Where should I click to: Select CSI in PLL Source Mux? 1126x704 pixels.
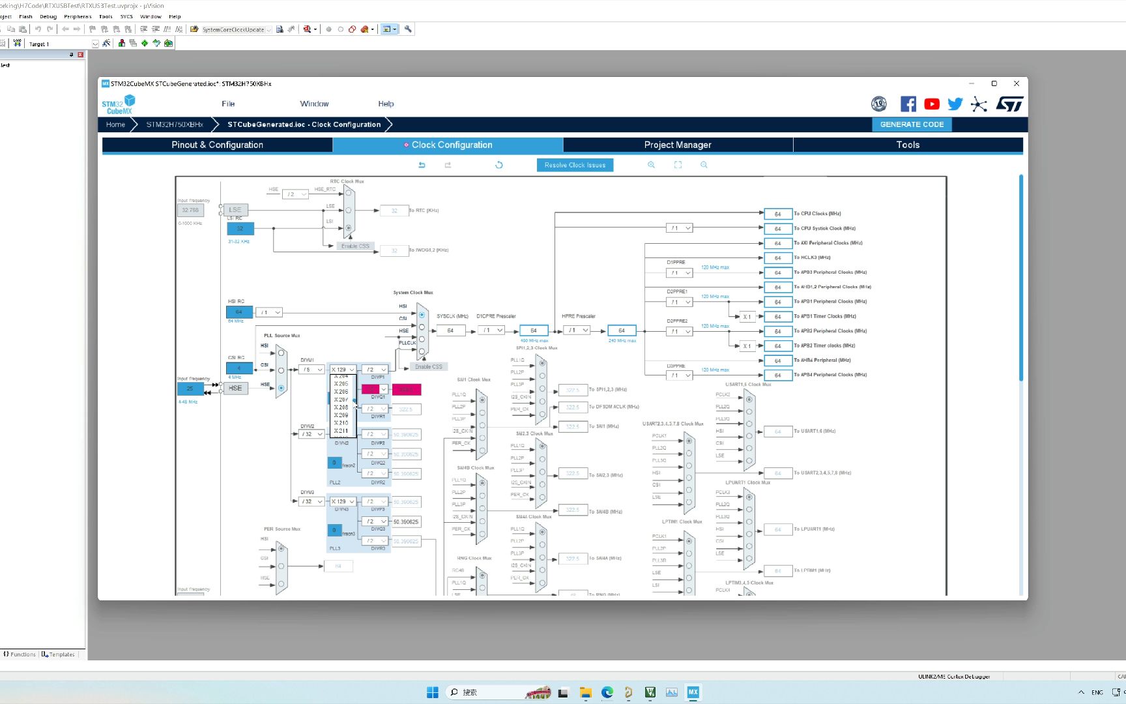pyautogui.click(x=281, y=370)
